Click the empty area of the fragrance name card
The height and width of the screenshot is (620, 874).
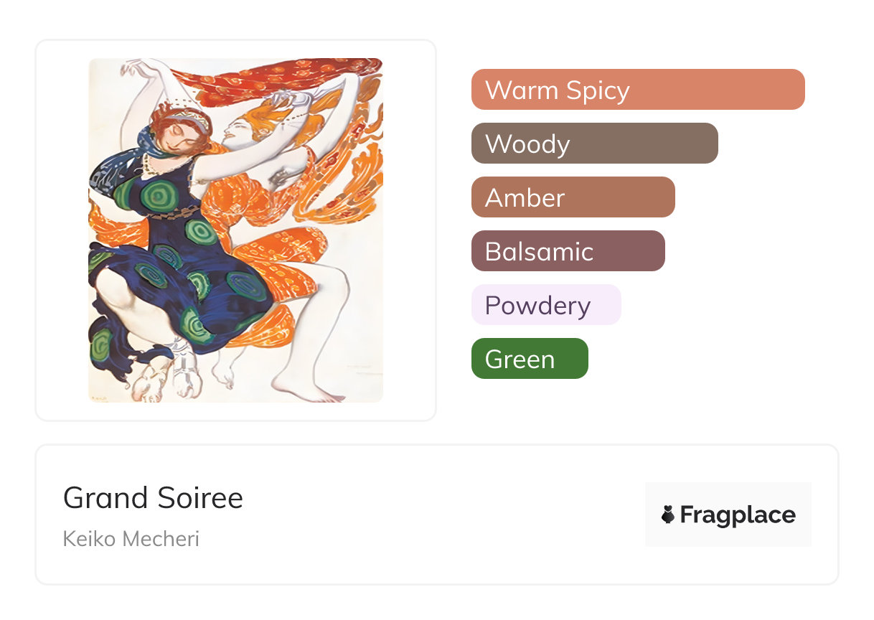431,515
